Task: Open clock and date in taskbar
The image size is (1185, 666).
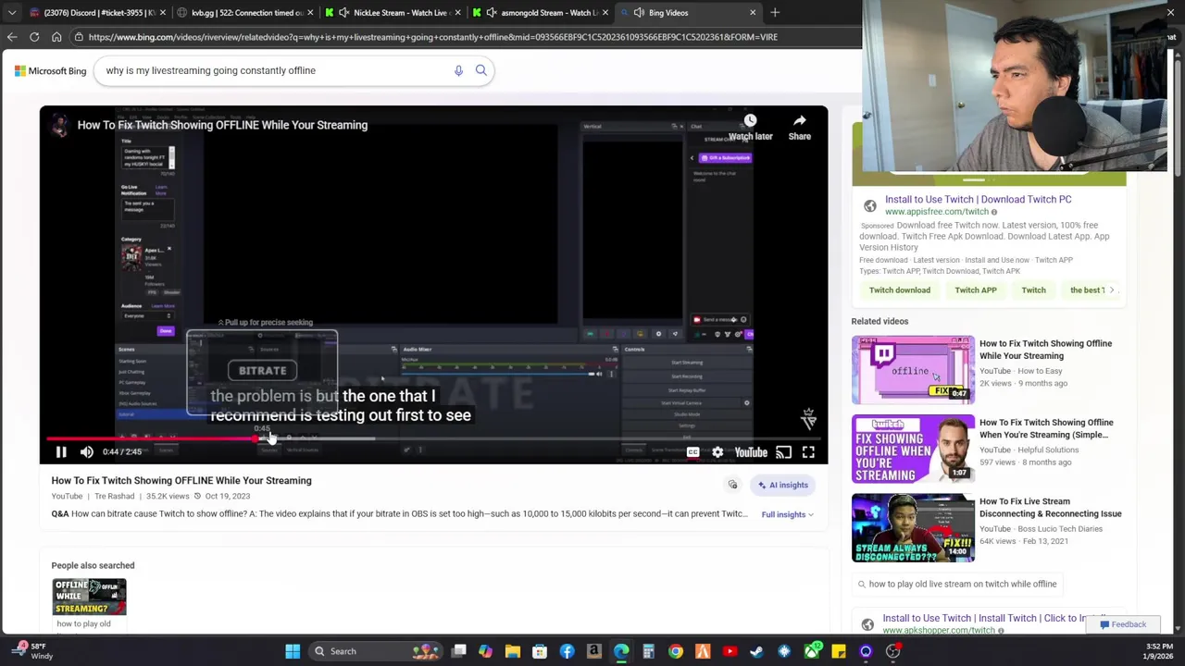Action: point(1159,651)
